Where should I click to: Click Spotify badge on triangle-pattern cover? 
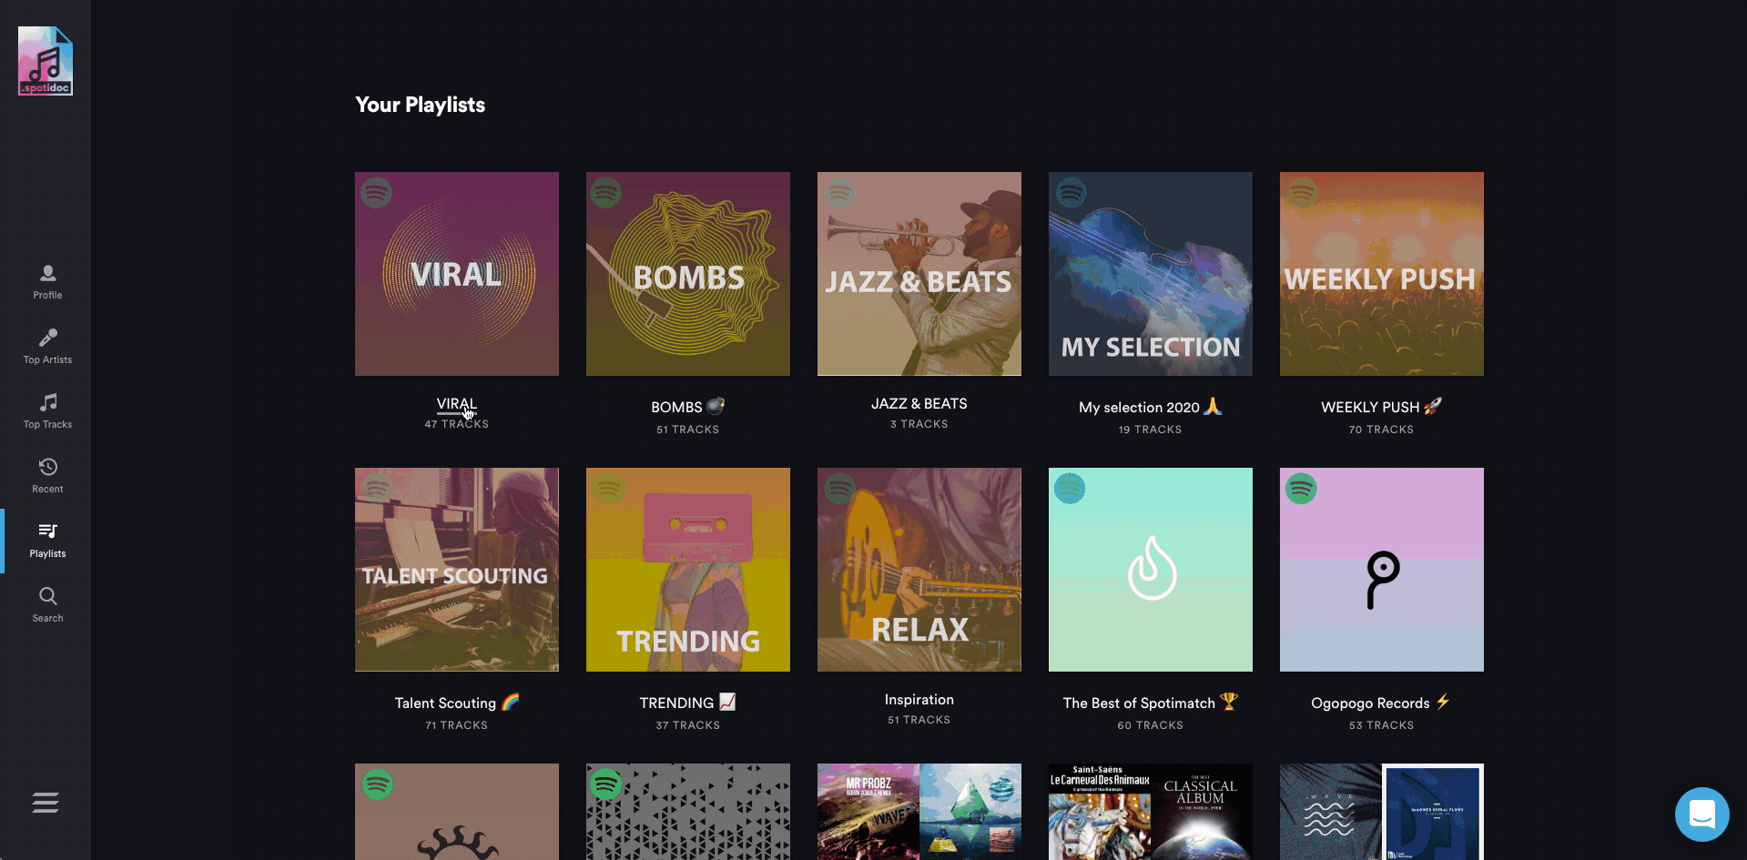click(606, 784)
